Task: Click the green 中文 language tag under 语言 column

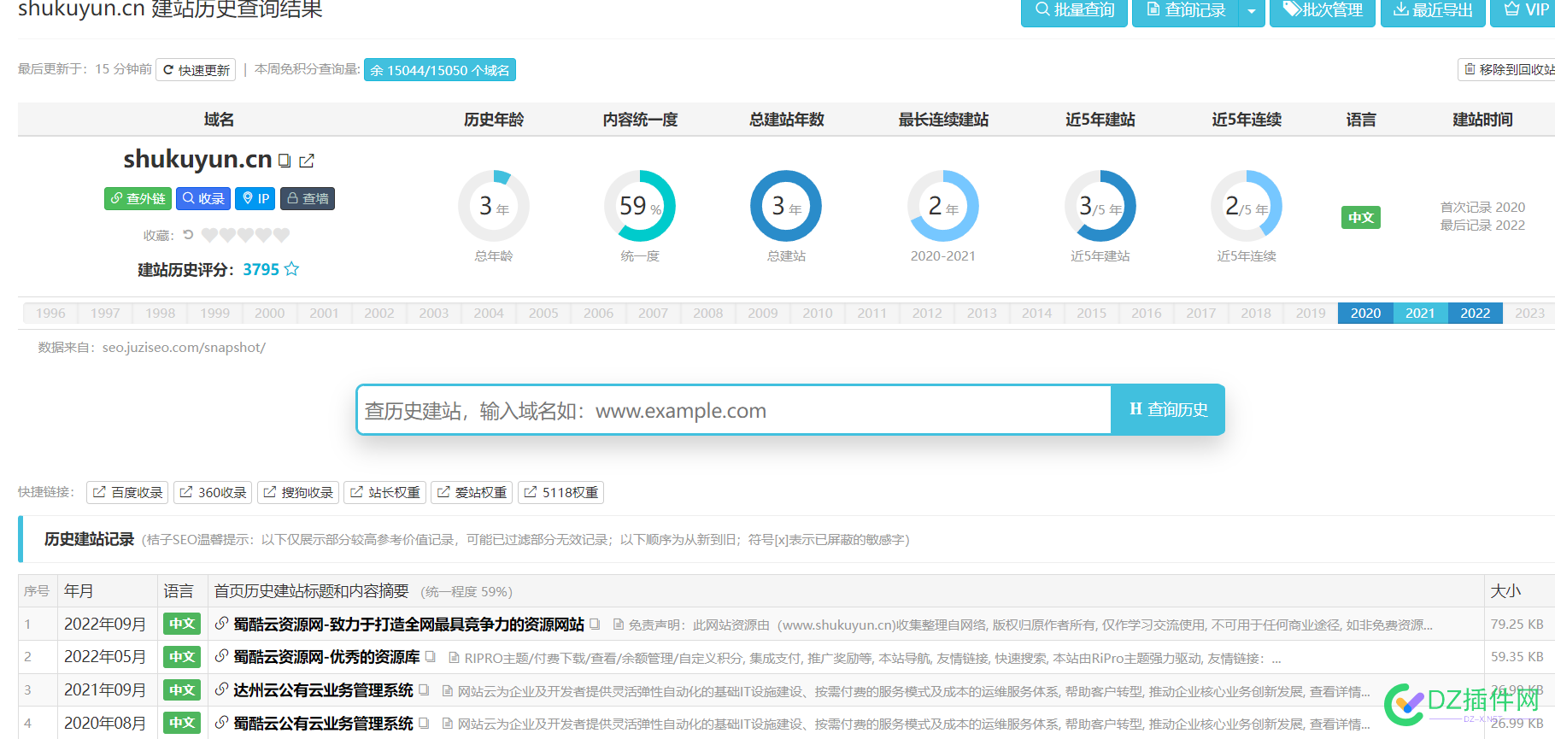Action: tap(1360, 218)
